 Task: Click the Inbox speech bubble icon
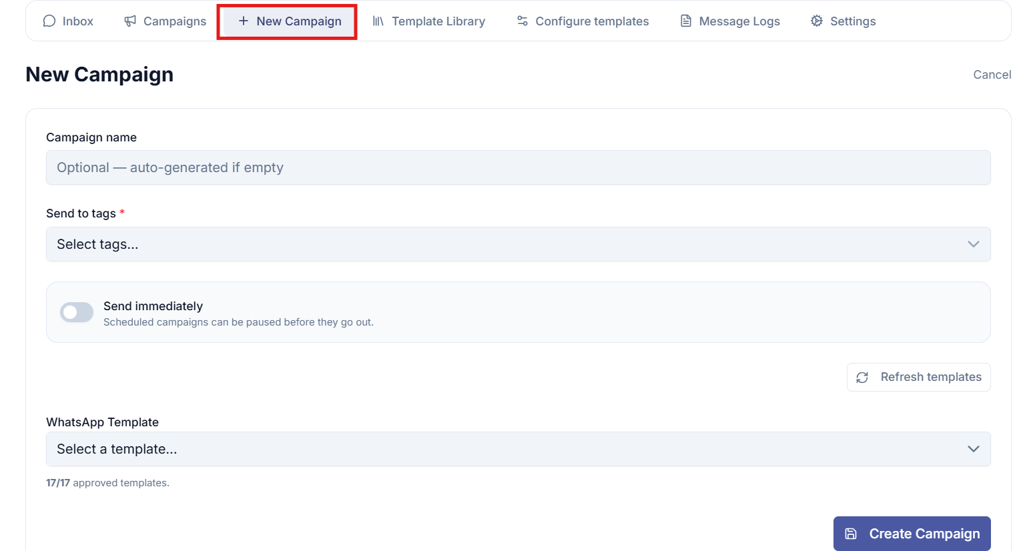(x=49, y=21)
